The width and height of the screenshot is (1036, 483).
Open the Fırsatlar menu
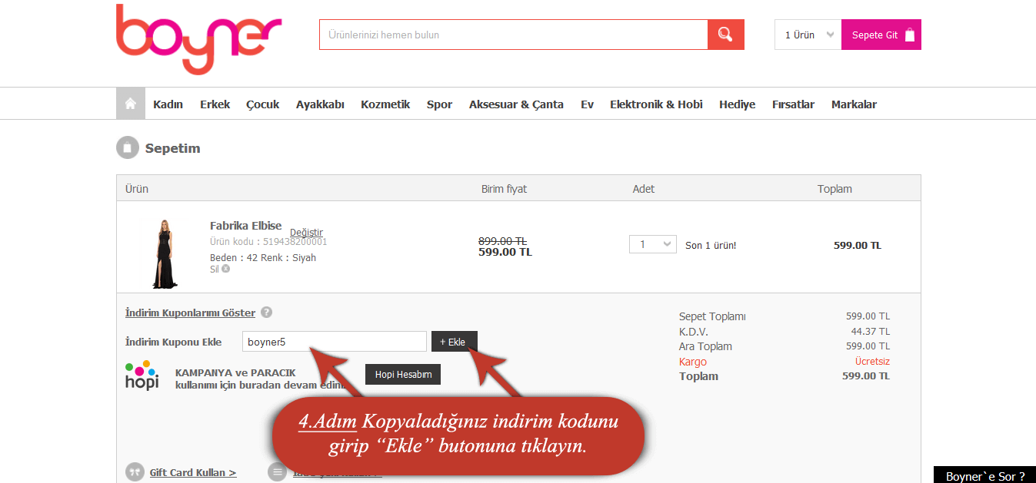[793, 104]
